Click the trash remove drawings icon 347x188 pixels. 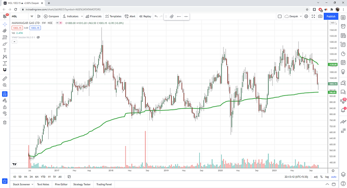click(5, 122)
